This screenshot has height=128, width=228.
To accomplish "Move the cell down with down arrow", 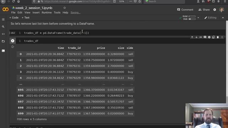I will pos(196,37).
